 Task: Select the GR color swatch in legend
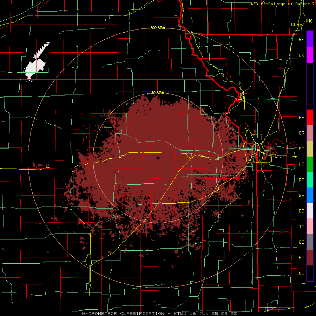coord(310,133)
